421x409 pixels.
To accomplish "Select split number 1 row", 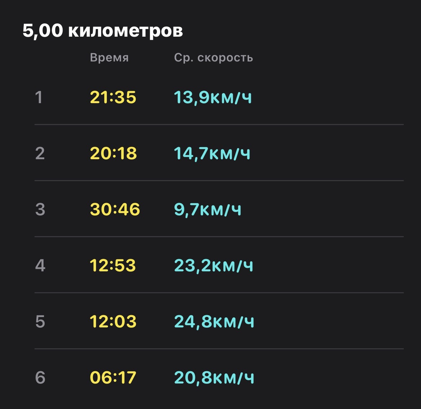I will coord(219,97).
